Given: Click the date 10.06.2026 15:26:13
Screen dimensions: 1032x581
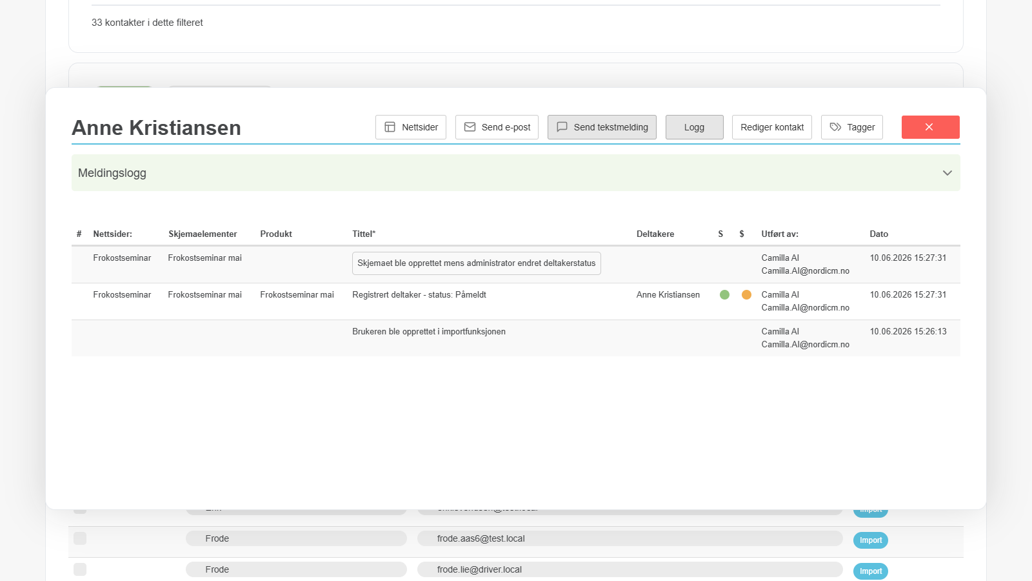Looking at the screenshot, I should [x=908, y=332].
